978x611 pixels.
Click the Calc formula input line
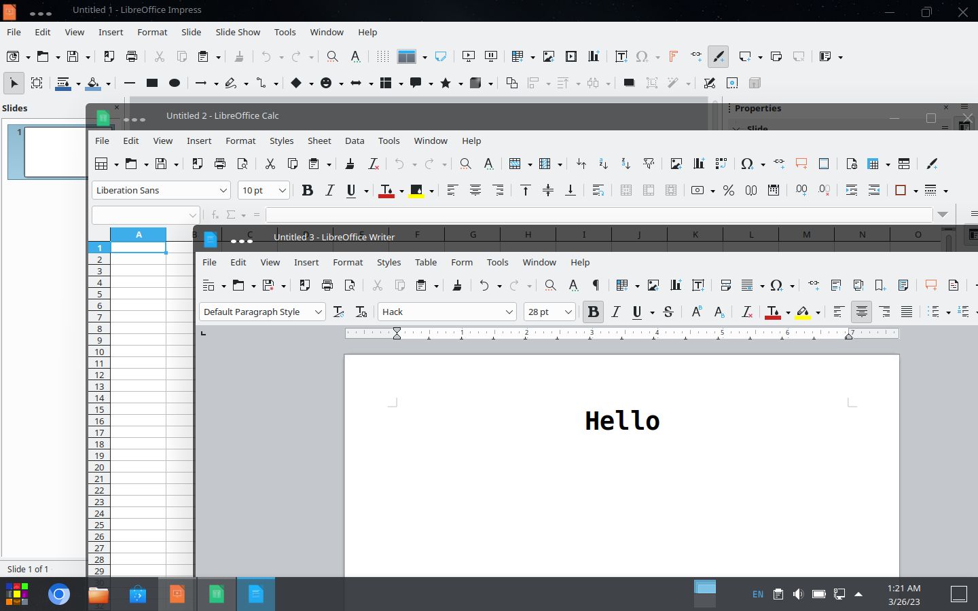pos(599,215)
